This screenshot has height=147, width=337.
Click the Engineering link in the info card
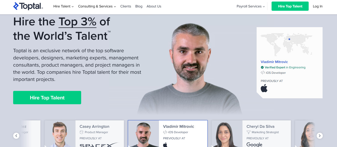(x=297, y=68)
